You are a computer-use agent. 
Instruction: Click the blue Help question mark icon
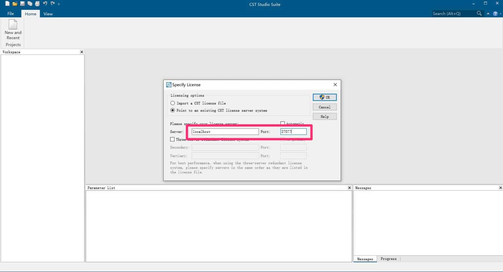[495, 14]
